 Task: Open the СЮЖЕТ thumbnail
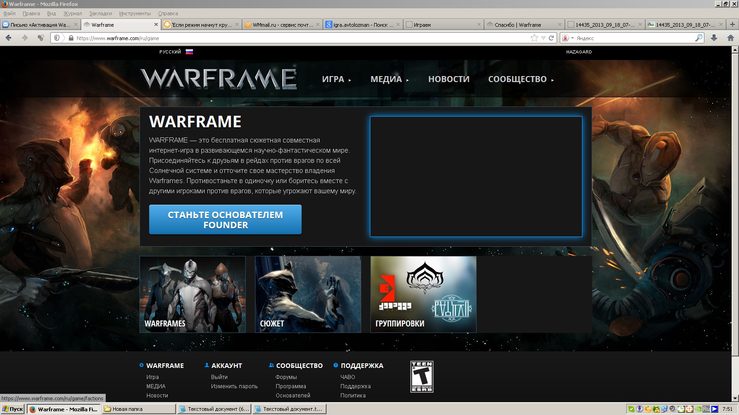click(308, 294)
